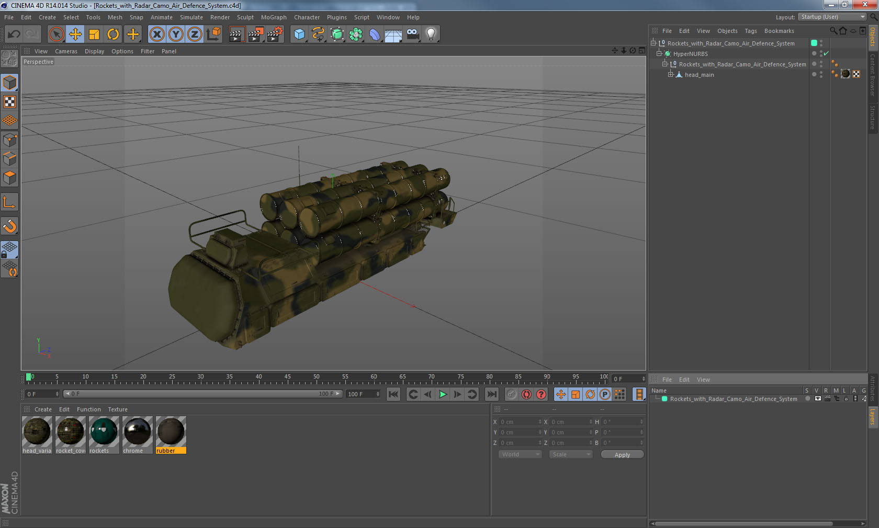
Task: Select the rockets material
Action: tap(104, 435)
